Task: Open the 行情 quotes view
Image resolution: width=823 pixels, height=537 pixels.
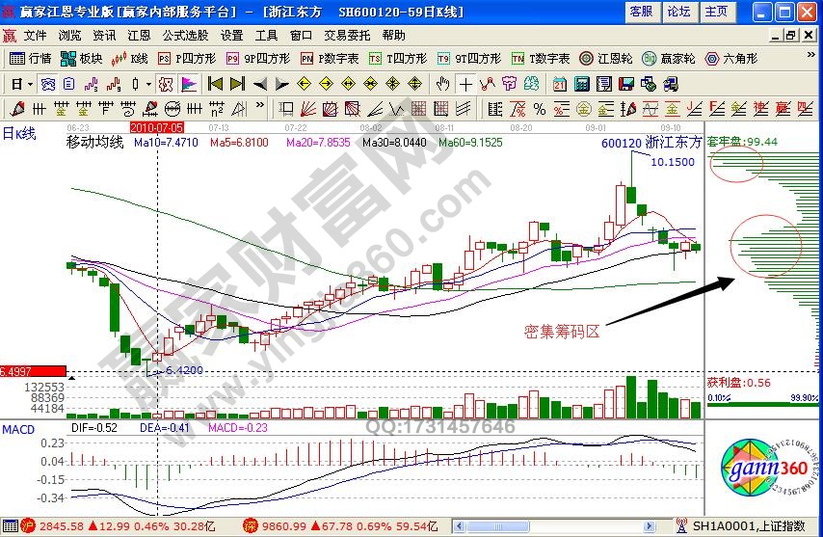Action: click(31, 58)
